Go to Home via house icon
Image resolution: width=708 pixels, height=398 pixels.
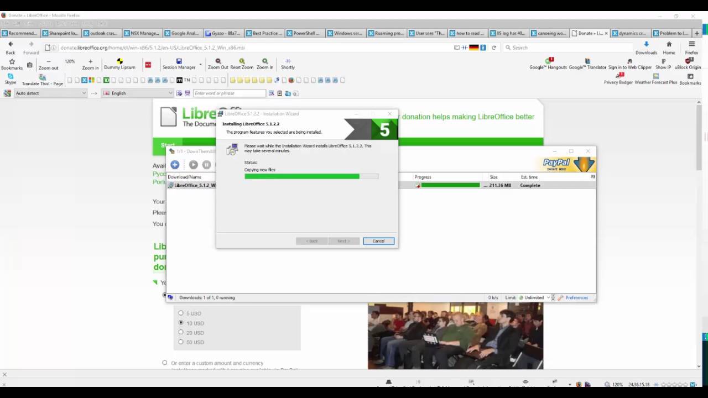tap(669, 44)
